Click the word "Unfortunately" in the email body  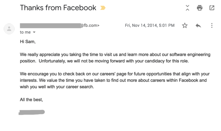click(x=52, y=61)
